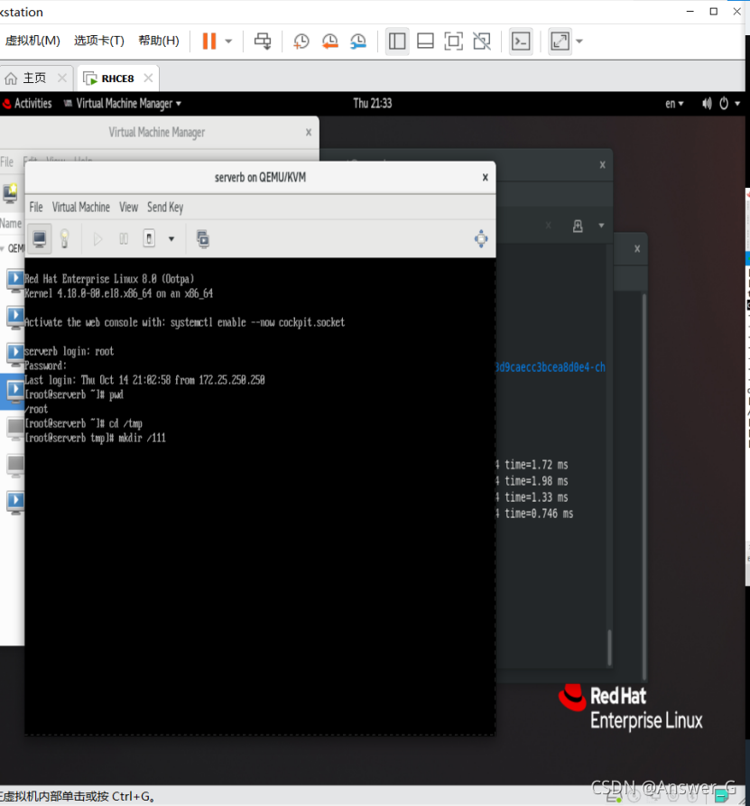Open Send Key menu in serverb window
This screenshot has height=806, width=750.
tap(165, 208)
